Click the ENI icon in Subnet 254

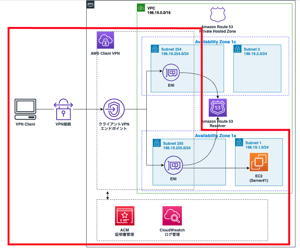point(171,73)
